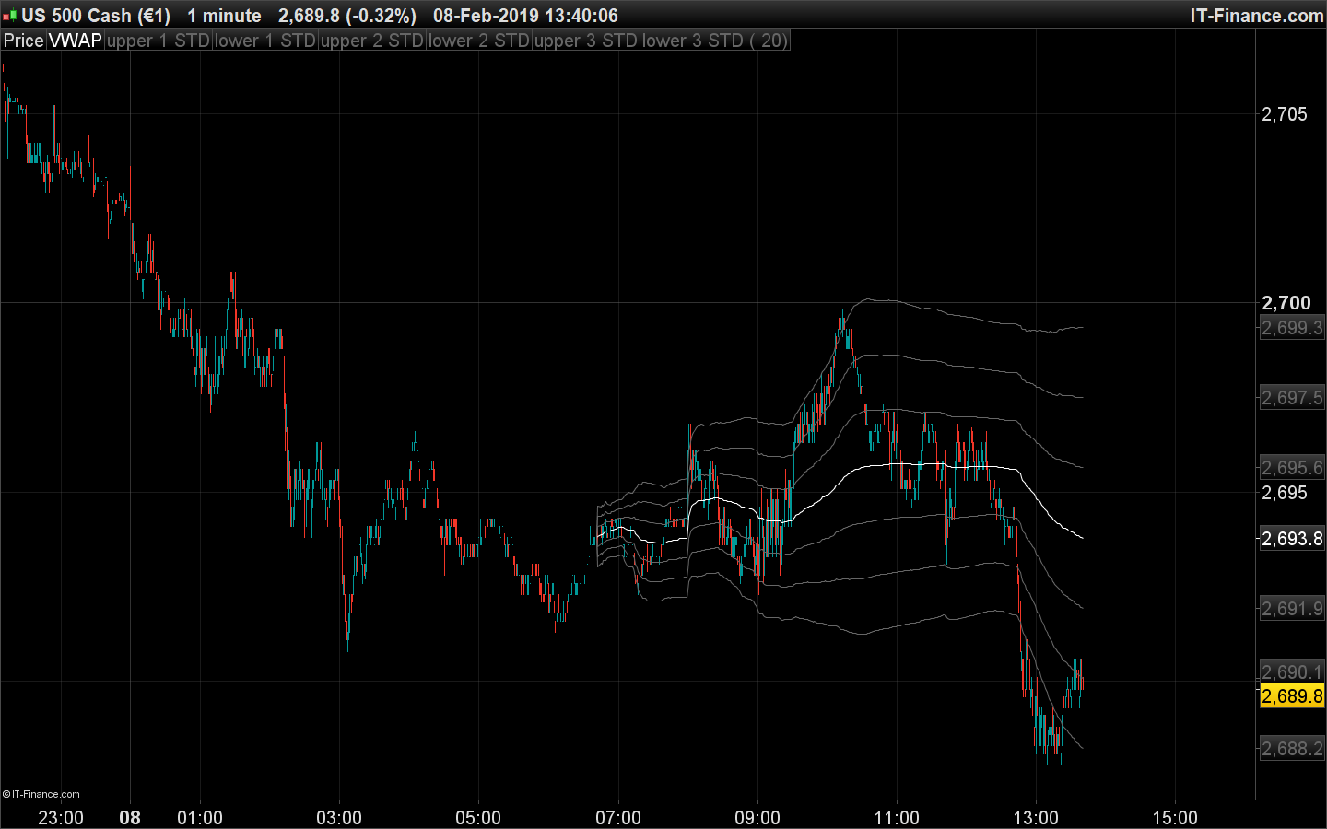Click the 15:00 time axis label

coord(1175,818)
